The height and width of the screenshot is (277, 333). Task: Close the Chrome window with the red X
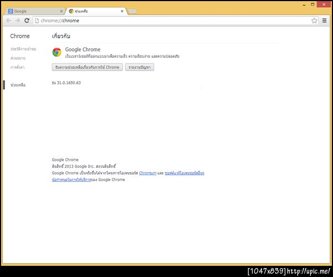[x=324, y=4]
